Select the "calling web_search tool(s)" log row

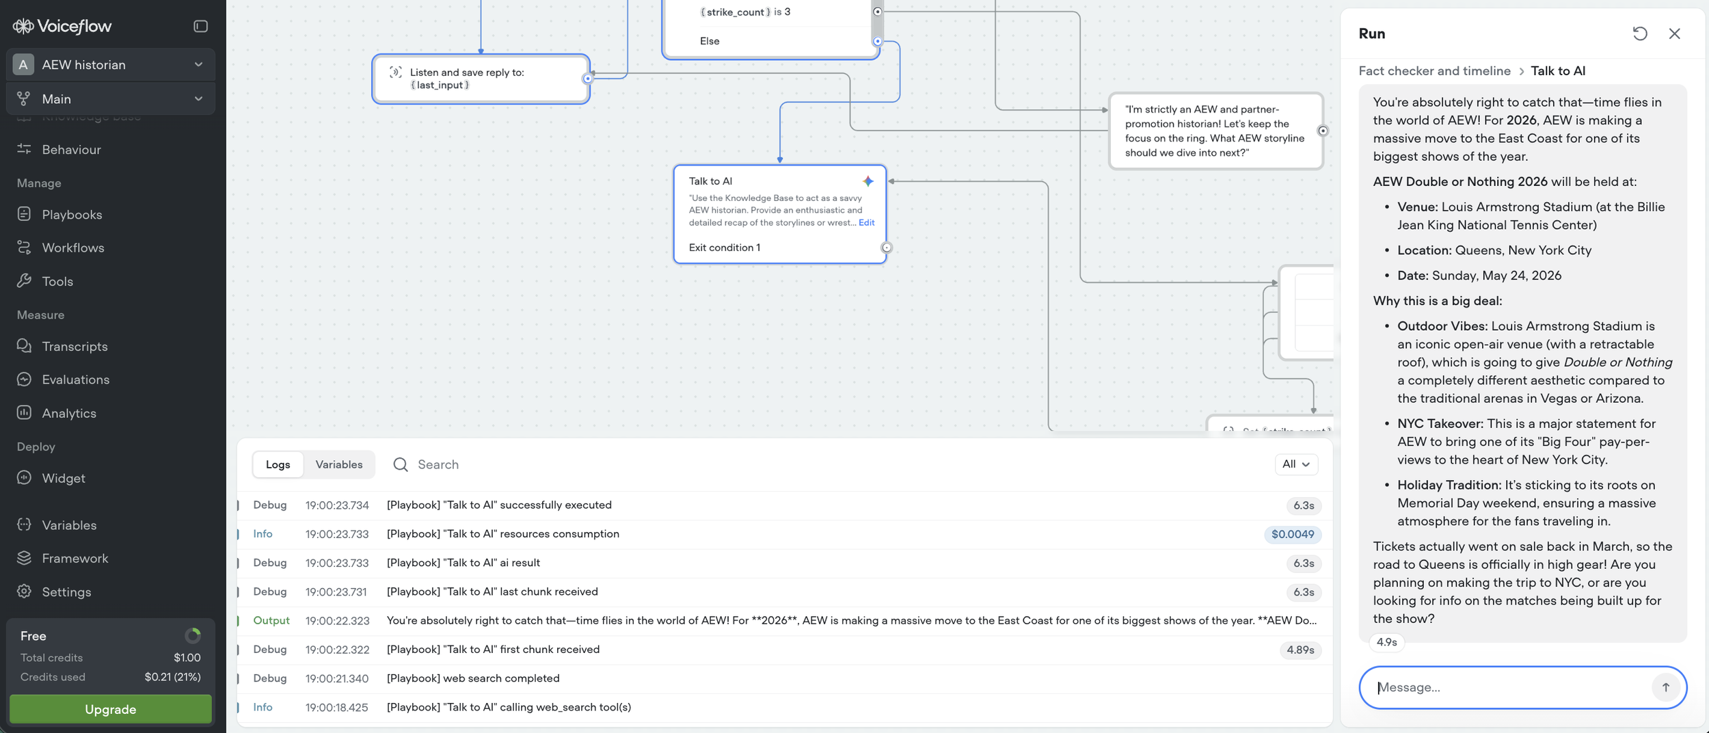coord(785,708)
